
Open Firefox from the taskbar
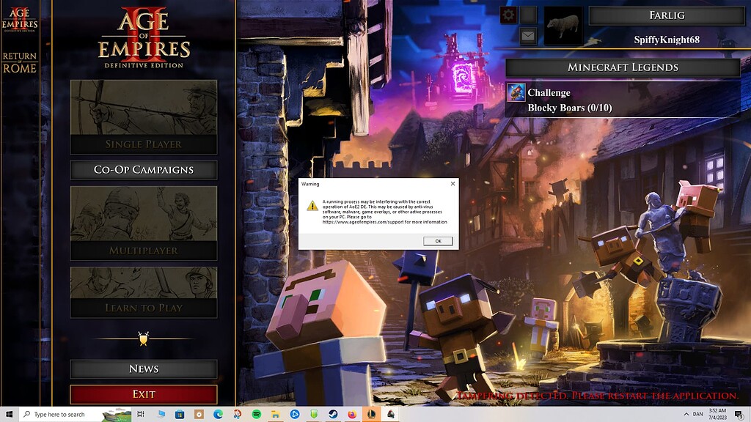coord(351,415)
